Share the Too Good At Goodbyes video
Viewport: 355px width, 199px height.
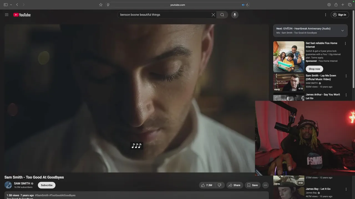[235, 185]
